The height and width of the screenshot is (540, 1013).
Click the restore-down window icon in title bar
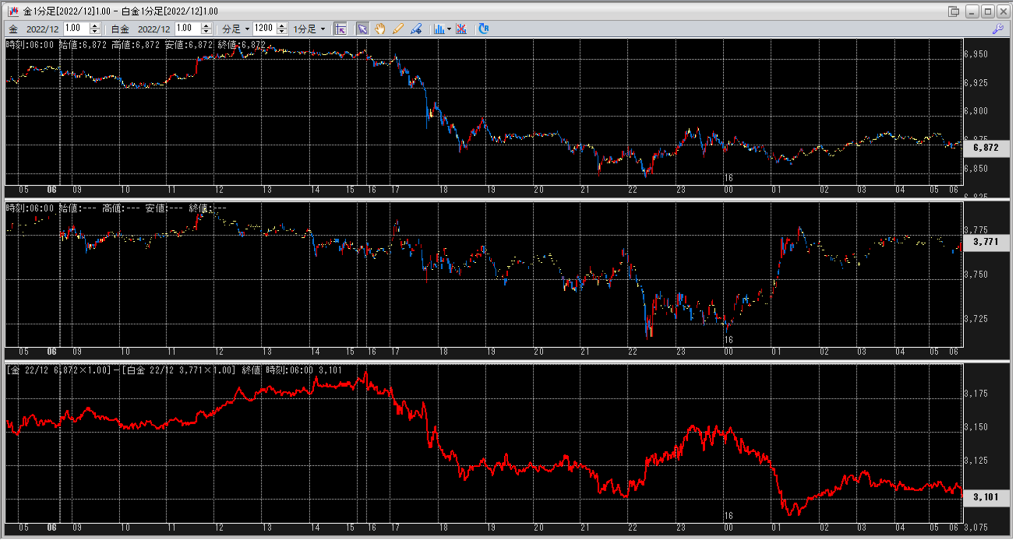(954, 11)
